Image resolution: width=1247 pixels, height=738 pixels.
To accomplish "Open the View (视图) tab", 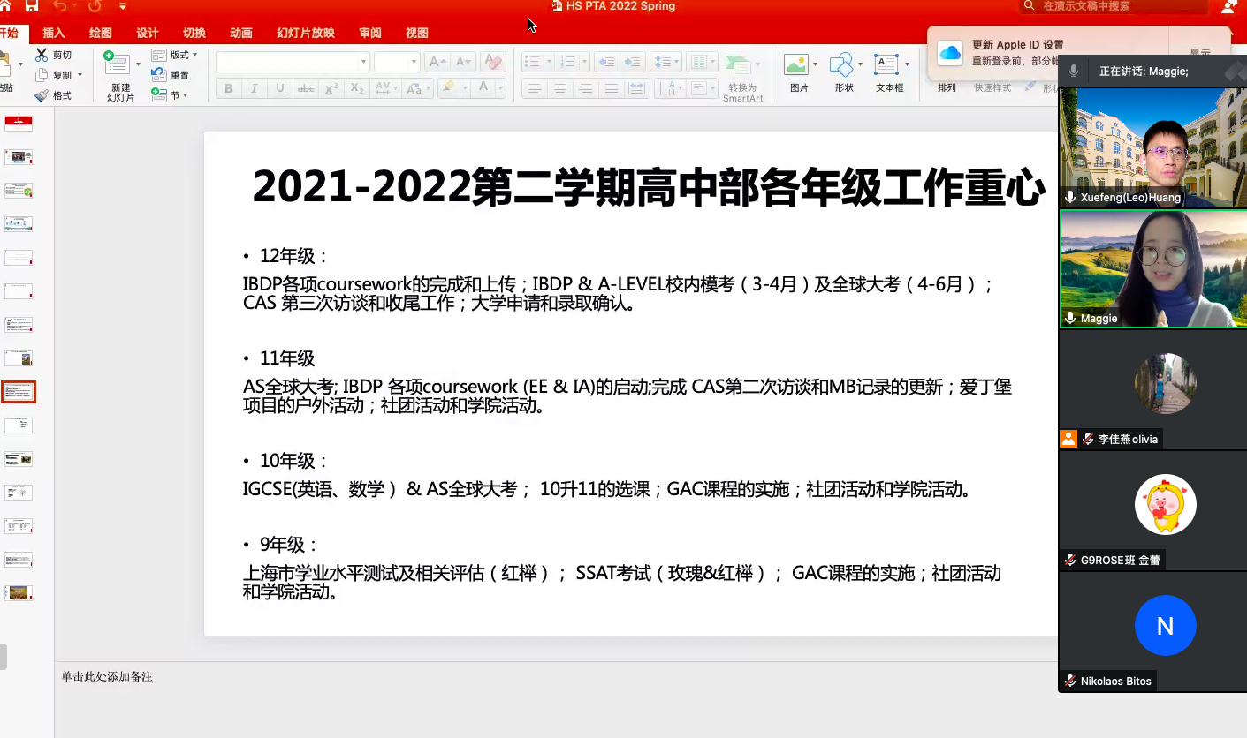I will point(417,33).
